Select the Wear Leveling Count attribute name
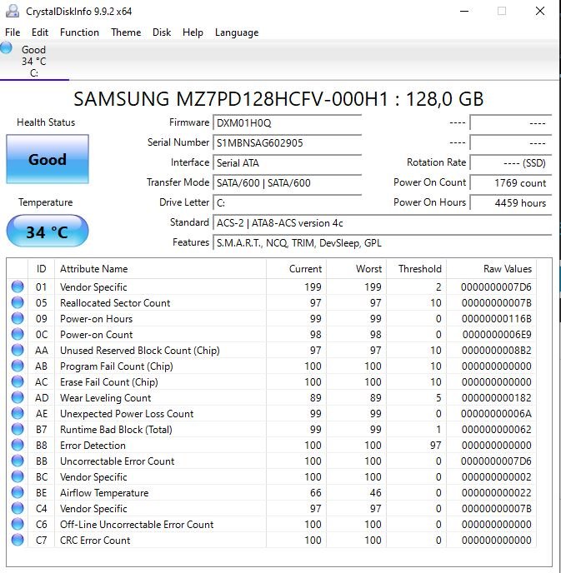Viewport: 561px width, 573px height. (105, 398)
